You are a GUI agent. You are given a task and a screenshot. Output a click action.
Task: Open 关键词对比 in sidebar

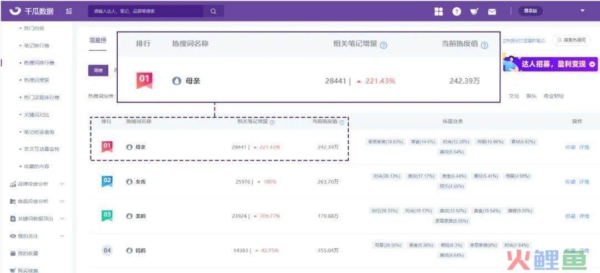(x=37, y=115)
